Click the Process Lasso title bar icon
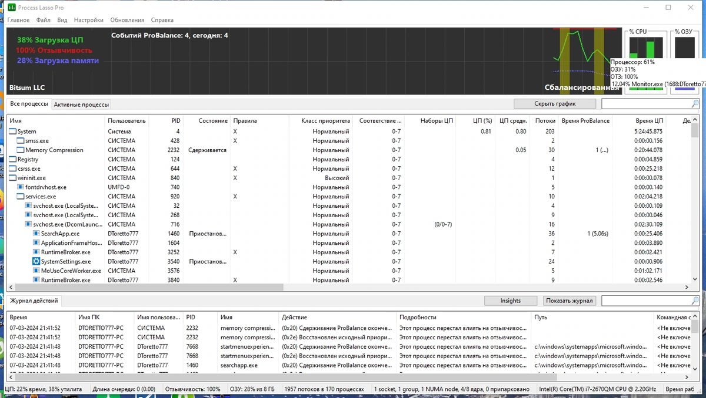Screen dimensions: 706x398 [x=11, y=8]
